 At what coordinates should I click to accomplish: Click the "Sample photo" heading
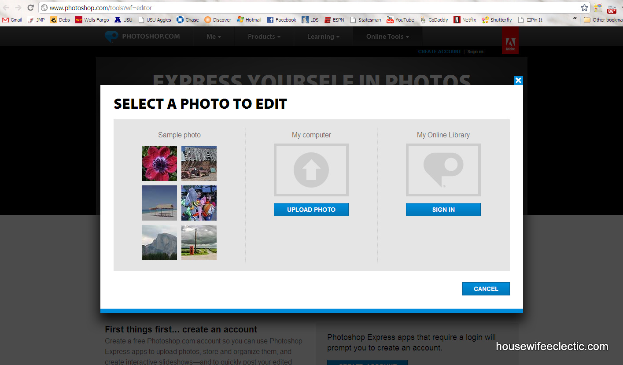[x=179, y=135]
